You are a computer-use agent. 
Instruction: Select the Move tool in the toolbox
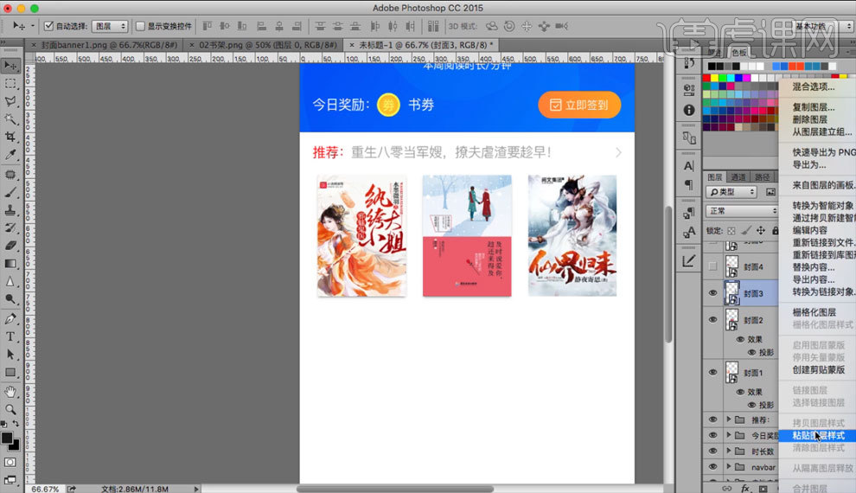[x=10, y=66]
